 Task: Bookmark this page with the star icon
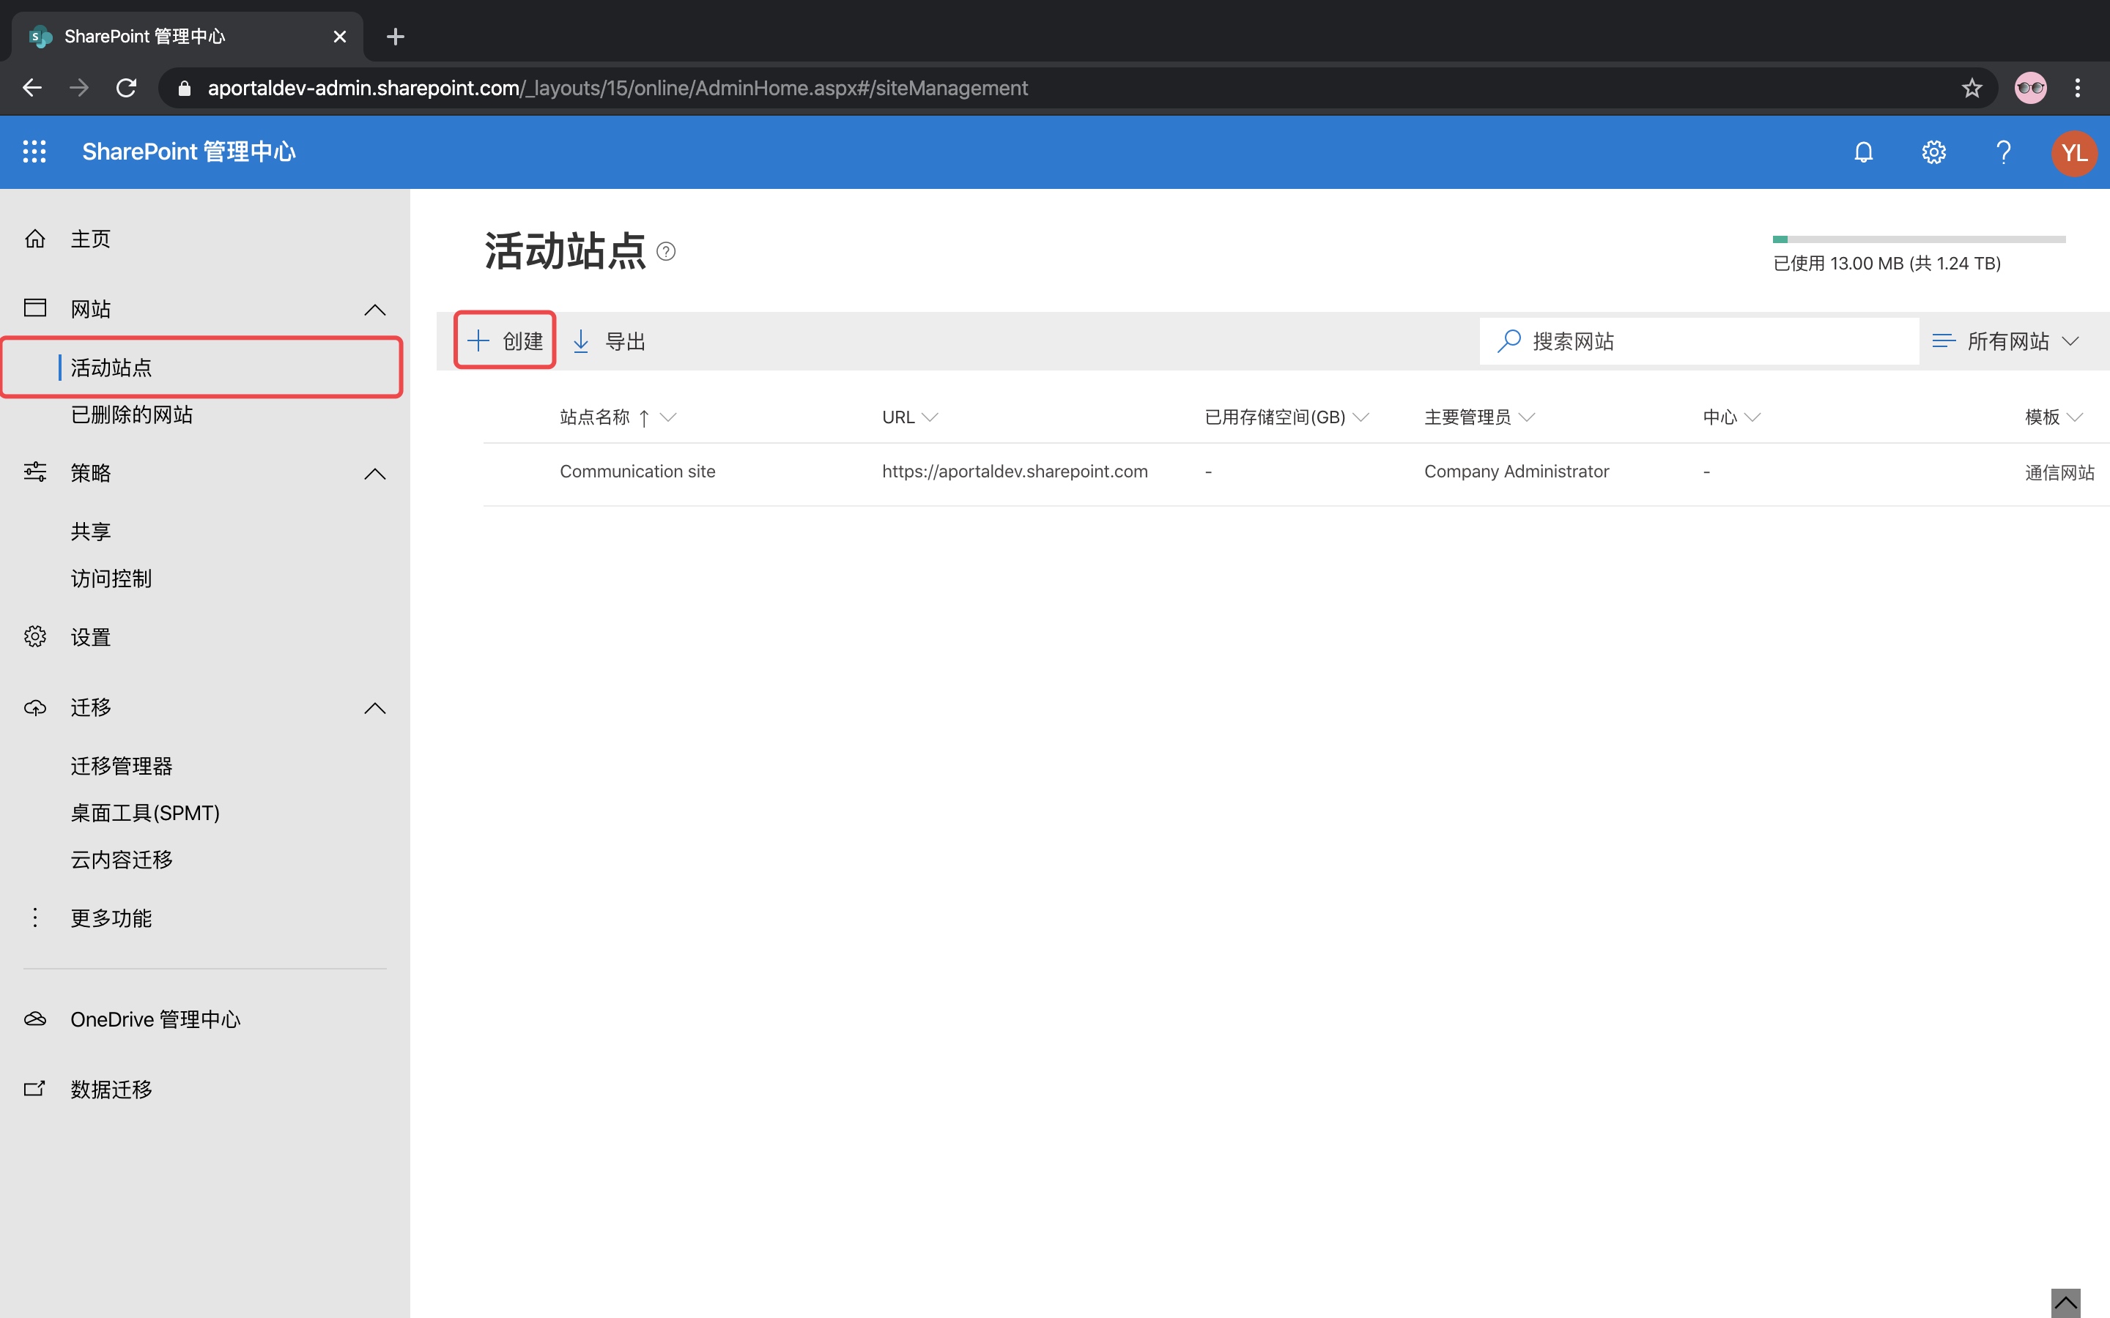click(1972, 87)
